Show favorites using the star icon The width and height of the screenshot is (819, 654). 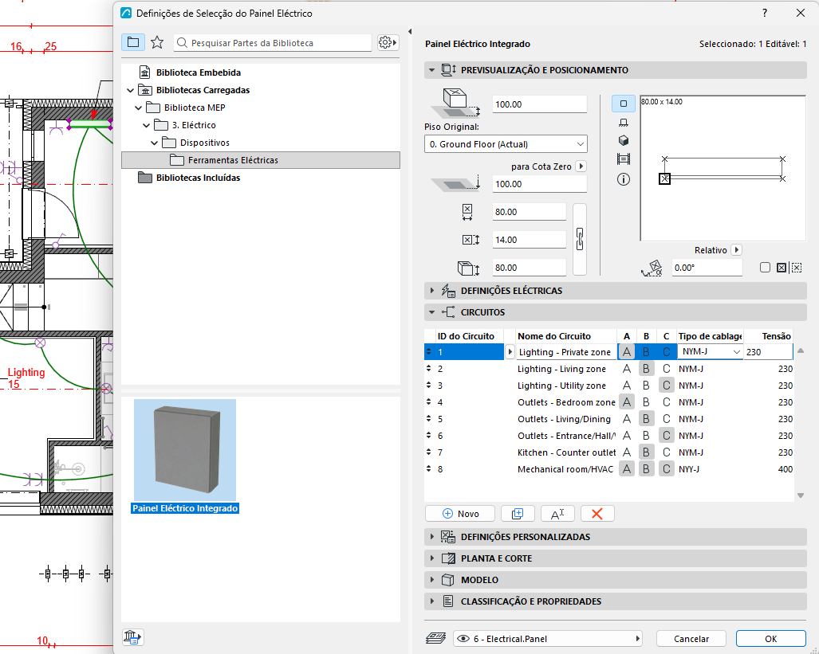(x=157, y=42)
